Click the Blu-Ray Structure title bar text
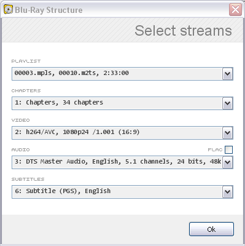Viewport: 245px width, 246px height. tap(49, 10)
